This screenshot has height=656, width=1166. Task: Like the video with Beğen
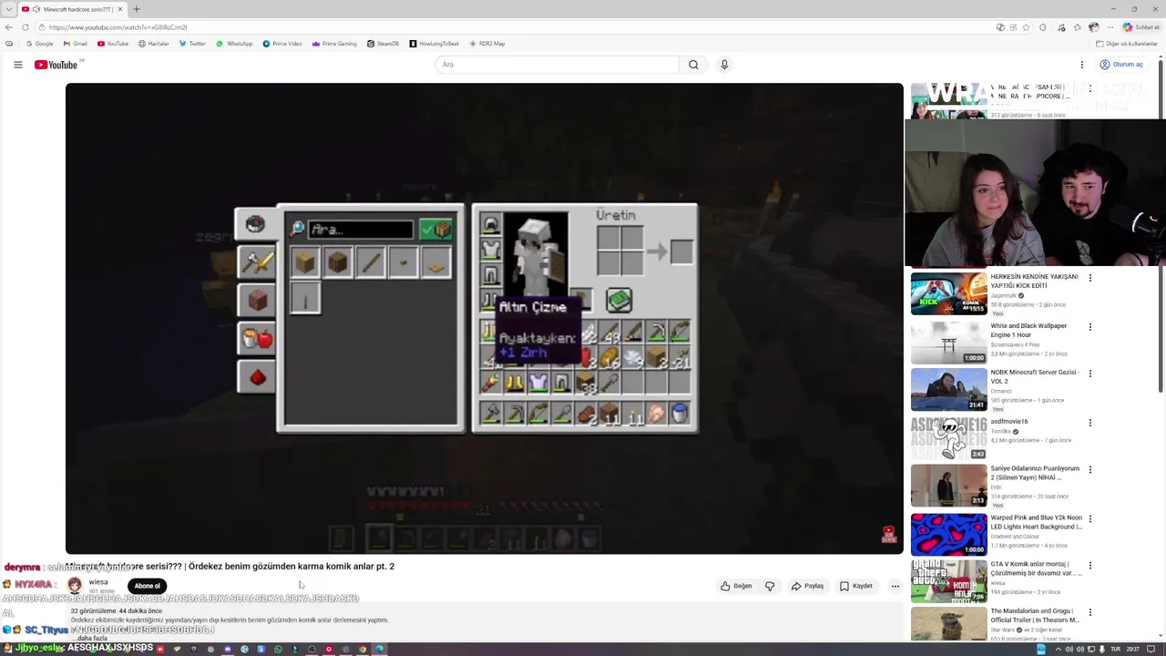click(x=736, y=586)
